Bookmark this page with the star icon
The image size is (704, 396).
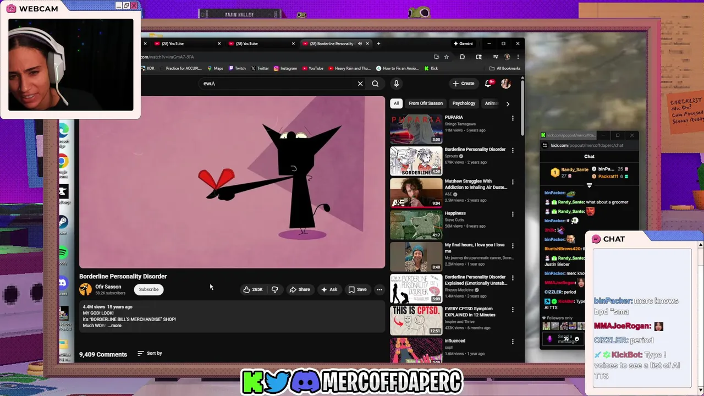coord(447,57)
